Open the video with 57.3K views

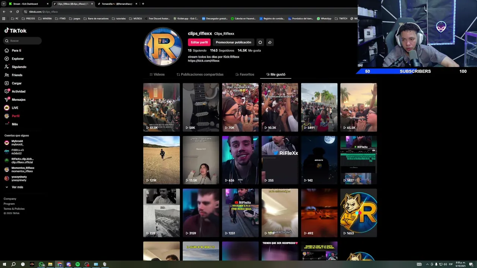pos(161,107)
